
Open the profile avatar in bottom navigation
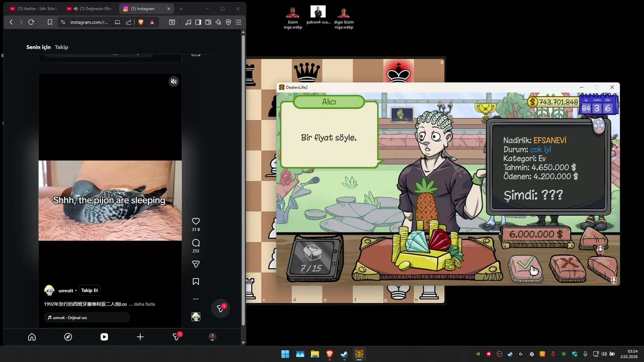point(212,337)
